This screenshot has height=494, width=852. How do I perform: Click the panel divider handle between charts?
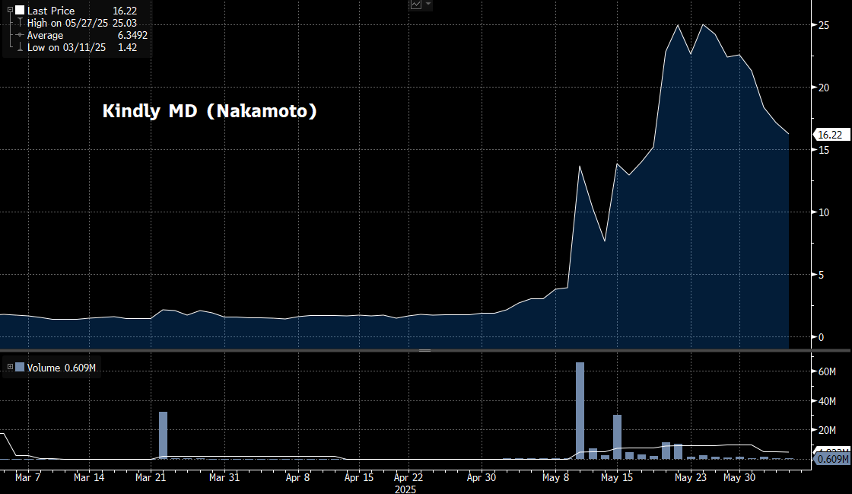[x=425, y=351]
